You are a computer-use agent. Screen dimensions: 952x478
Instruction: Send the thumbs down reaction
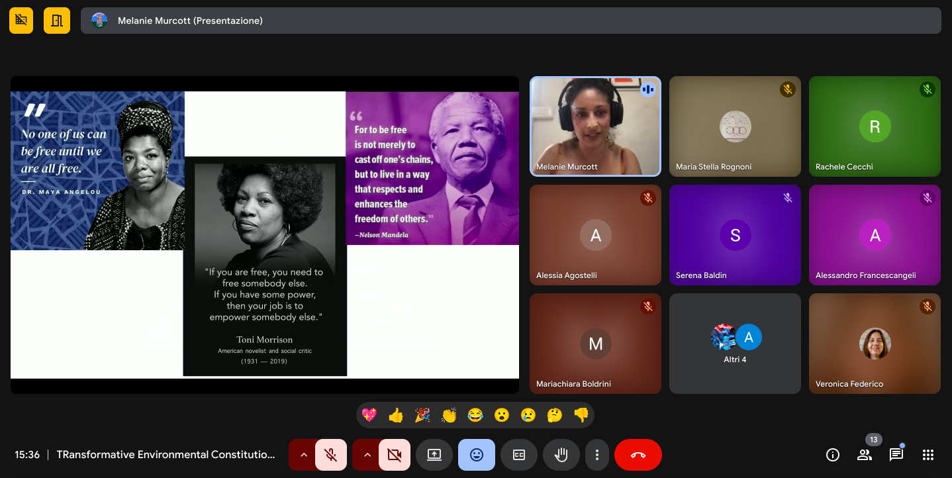coord(581,415)
